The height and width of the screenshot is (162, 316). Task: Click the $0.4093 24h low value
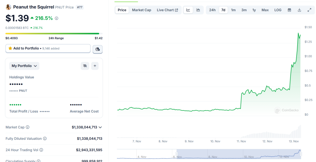click(x=11, y=38)
